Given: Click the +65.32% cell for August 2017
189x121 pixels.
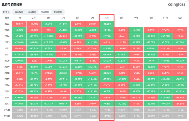Looking at the screenshot, I should click(x=121, y=79).
